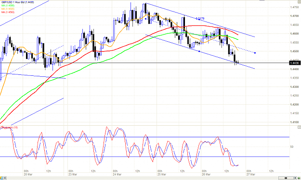Click the 50 level label on Stochastic axis
This screenshot has width=301, height=180.
pos(292,147)
